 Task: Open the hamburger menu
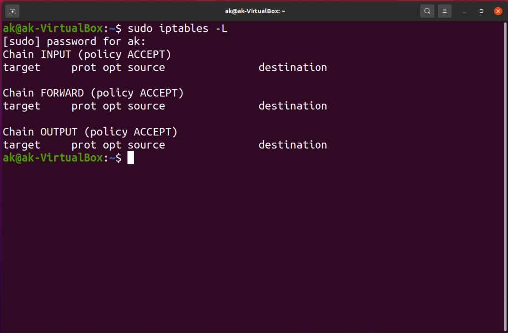tap(444, 10)
